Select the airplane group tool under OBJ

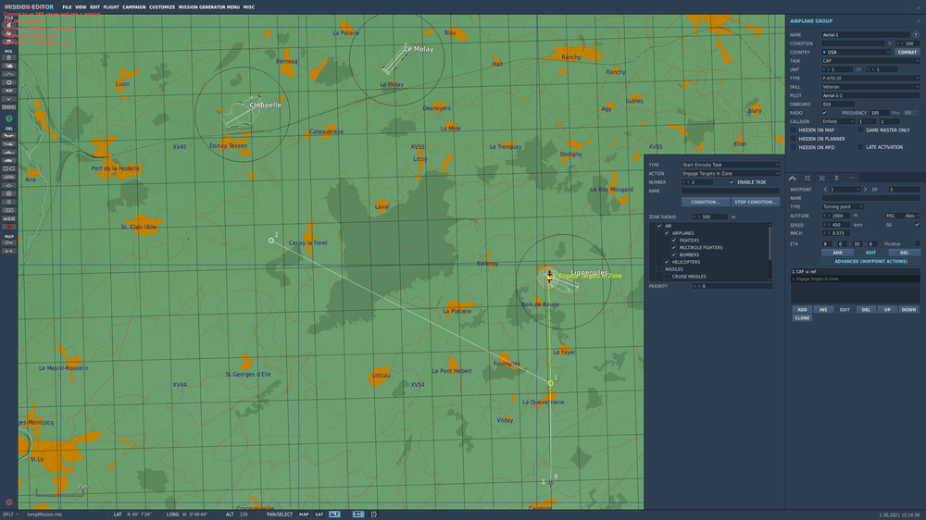(9, 135)
